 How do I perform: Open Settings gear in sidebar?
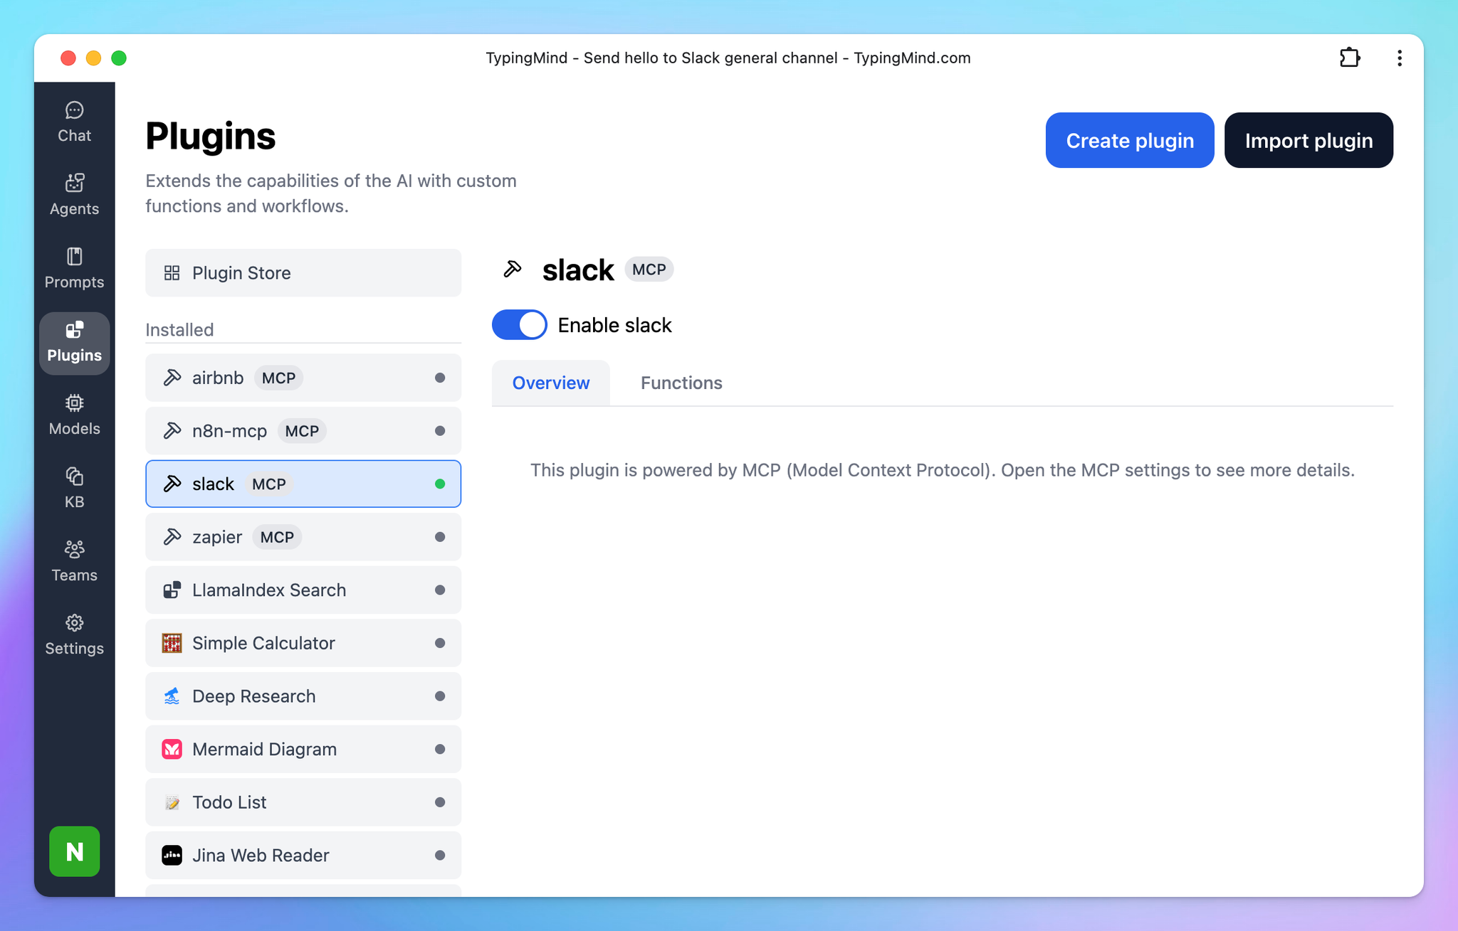74,624
